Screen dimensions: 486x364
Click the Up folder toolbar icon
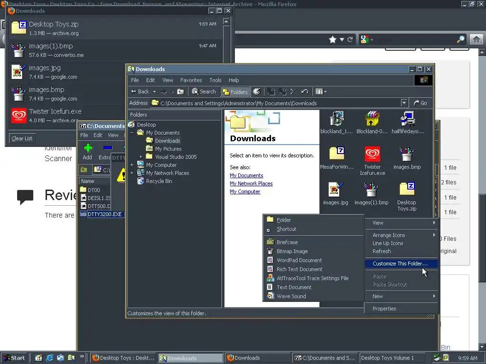[180, 91]
